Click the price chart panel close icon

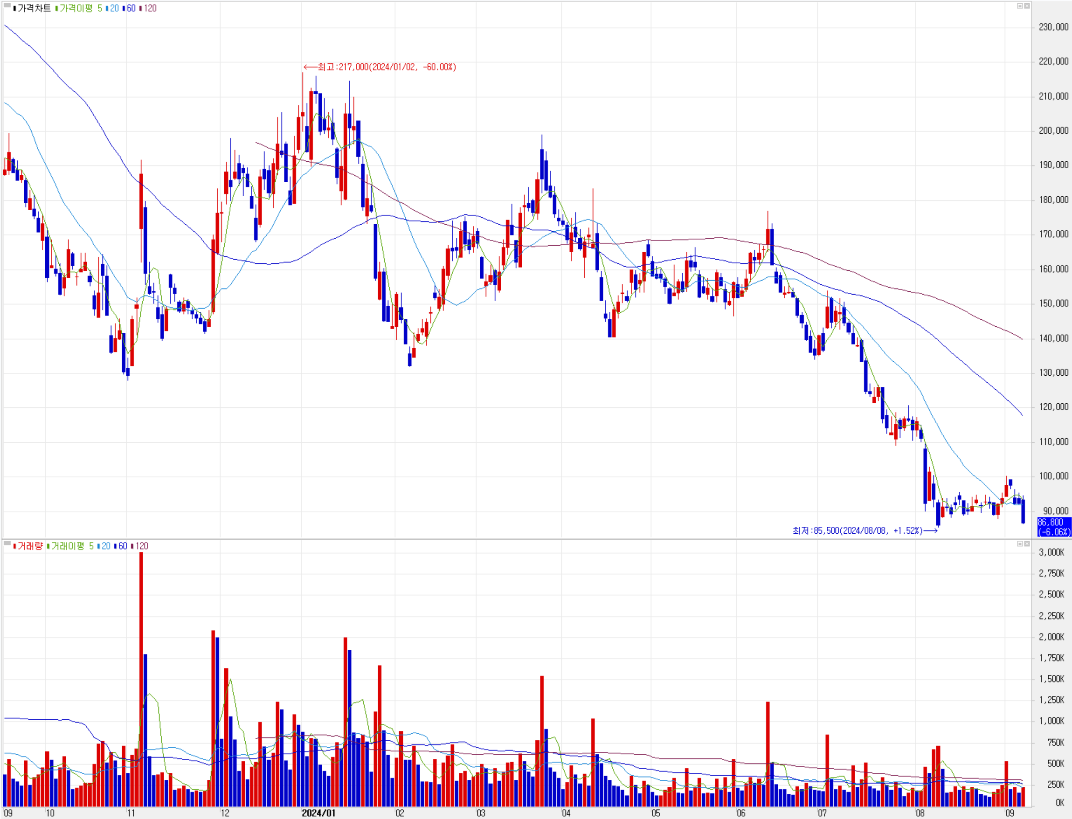(1027, 6)
